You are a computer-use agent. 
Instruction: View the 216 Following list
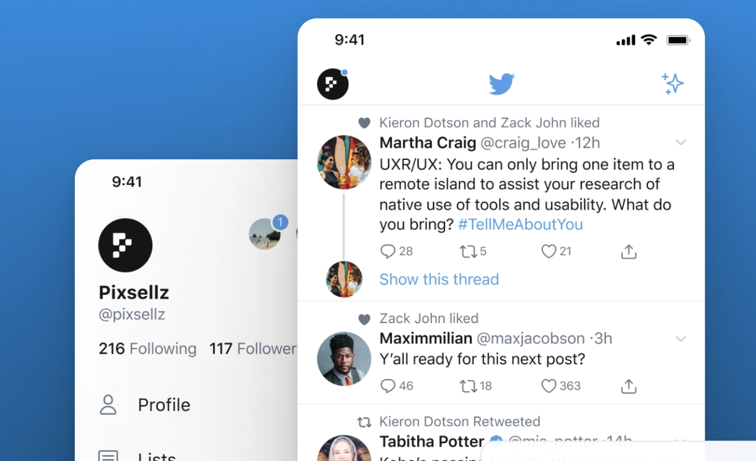tap(147, 349)
